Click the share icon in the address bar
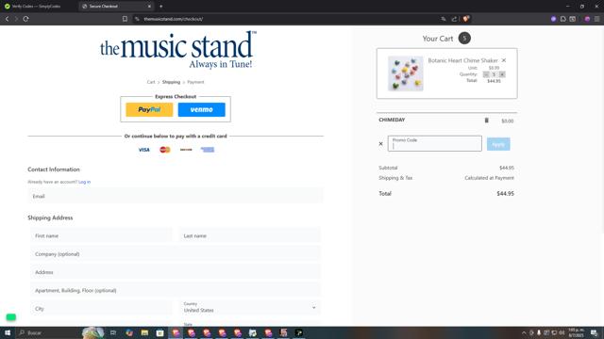 (454, 19)
